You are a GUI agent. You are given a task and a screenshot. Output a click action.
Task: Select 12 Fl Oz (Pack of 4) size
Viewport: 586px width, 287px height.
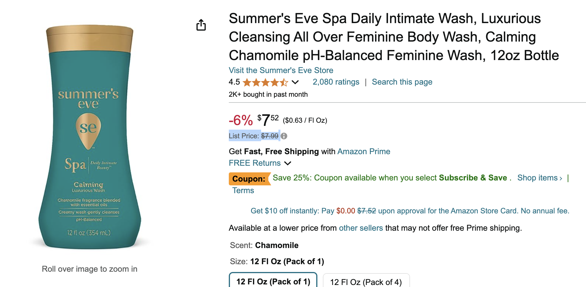pyautogui.click(x=366, y=282)
